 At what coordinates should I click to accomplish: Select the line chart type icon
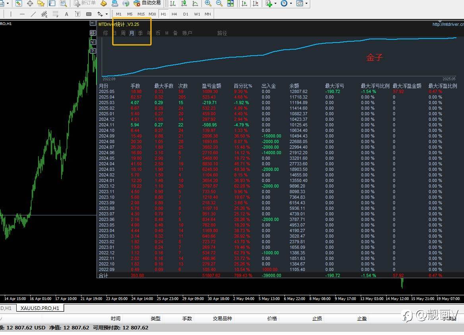195,3
